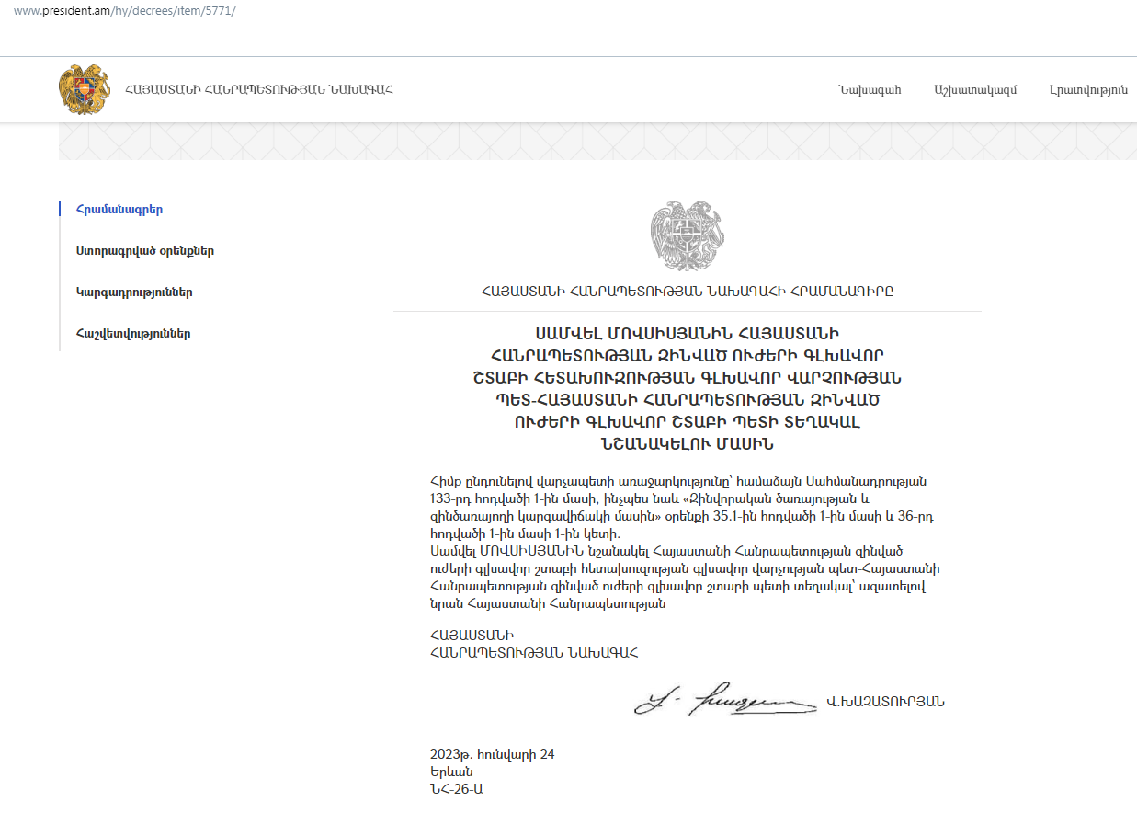
Task: Click the date 2023թ. հունվարի 24
Action: tap(492, 755)
